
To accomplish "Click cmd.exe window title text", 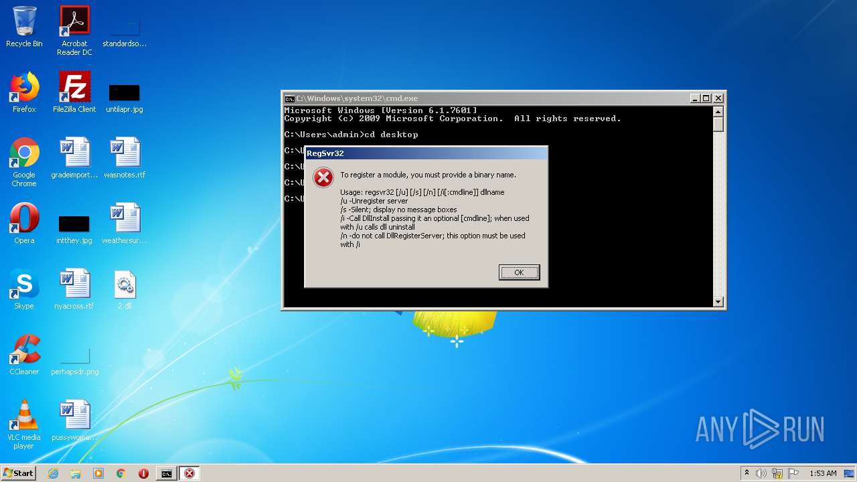I will click(x=357, y=98).
